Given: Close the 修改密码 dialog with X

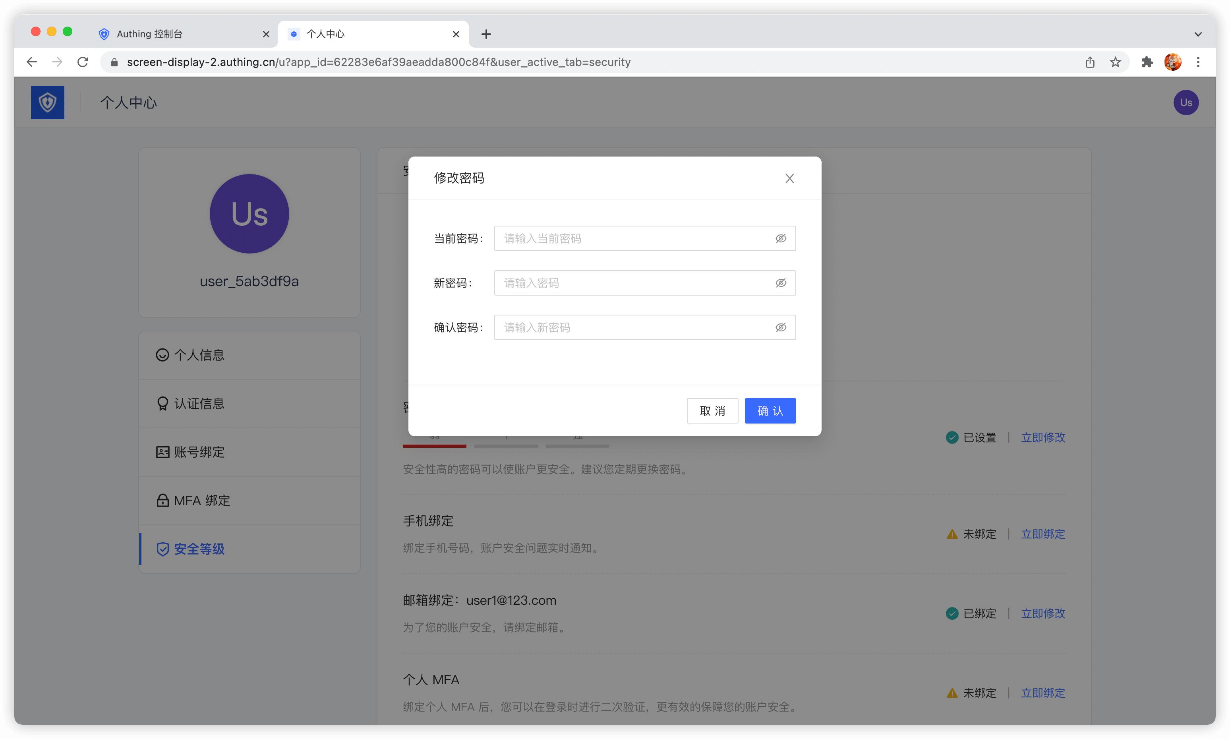Looking at the screenshot, I should [x=789, y=178].
